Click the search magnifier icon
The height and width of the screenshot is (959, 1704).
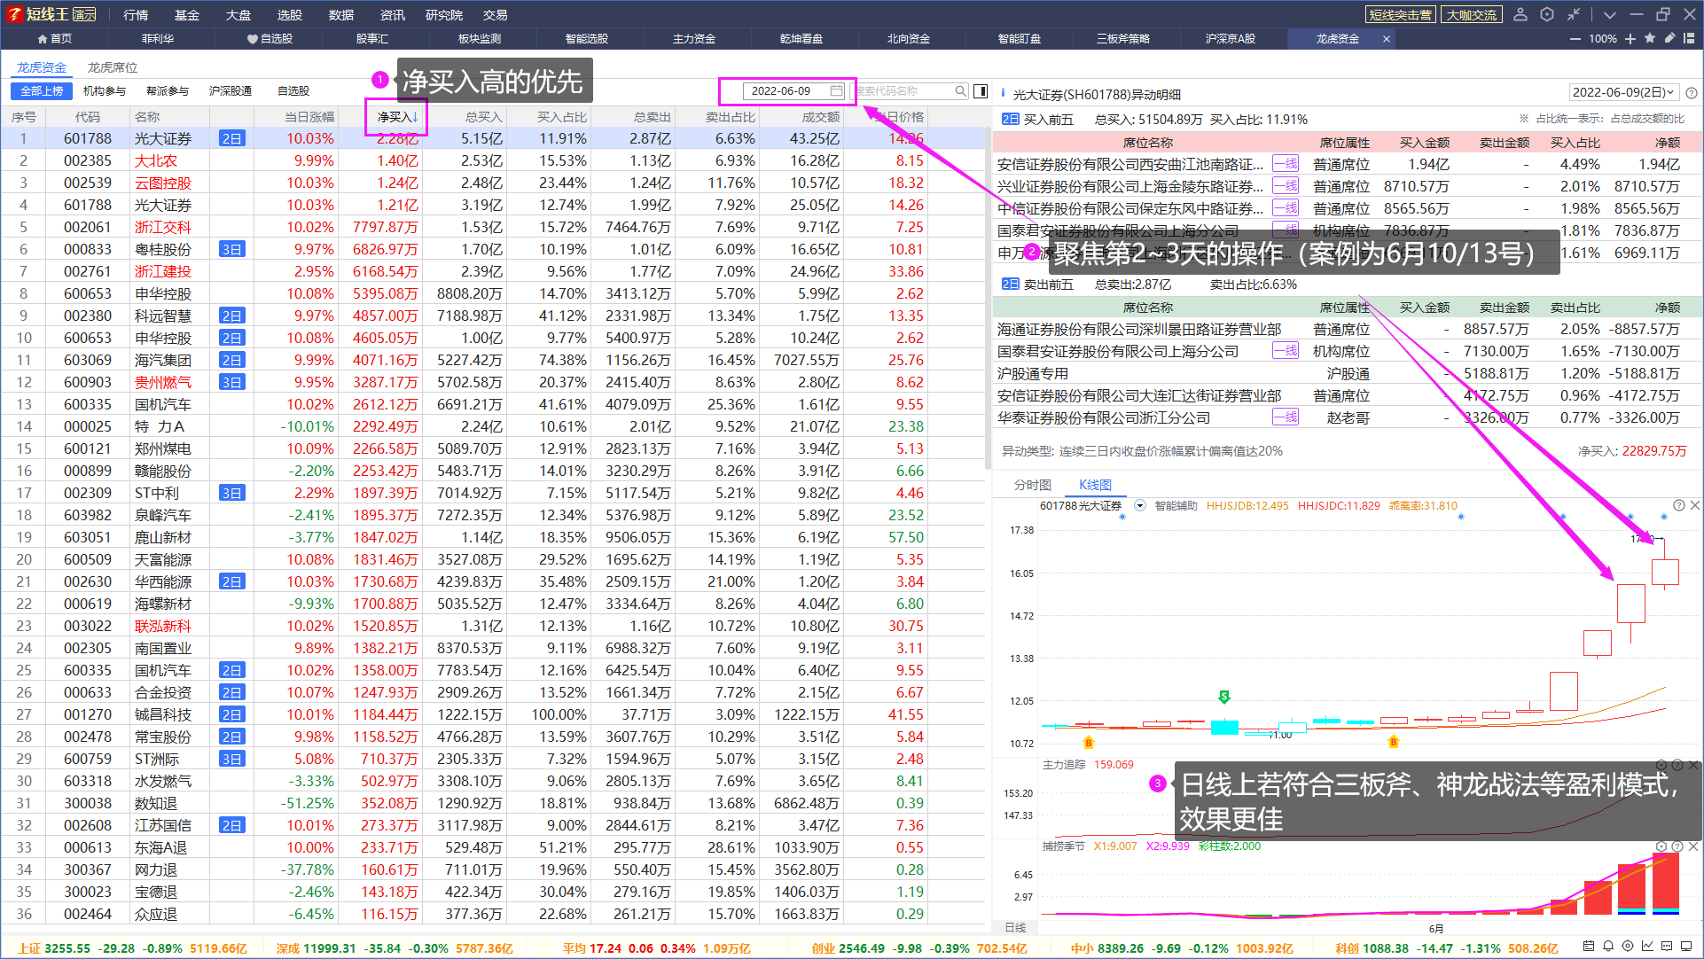click(x=960, y=91)
